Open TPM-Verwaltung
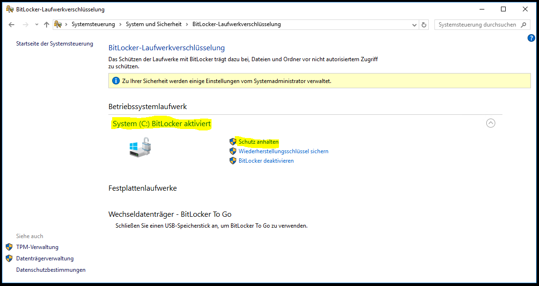Screen dimensions: 539x286 [x=37, y=247]
